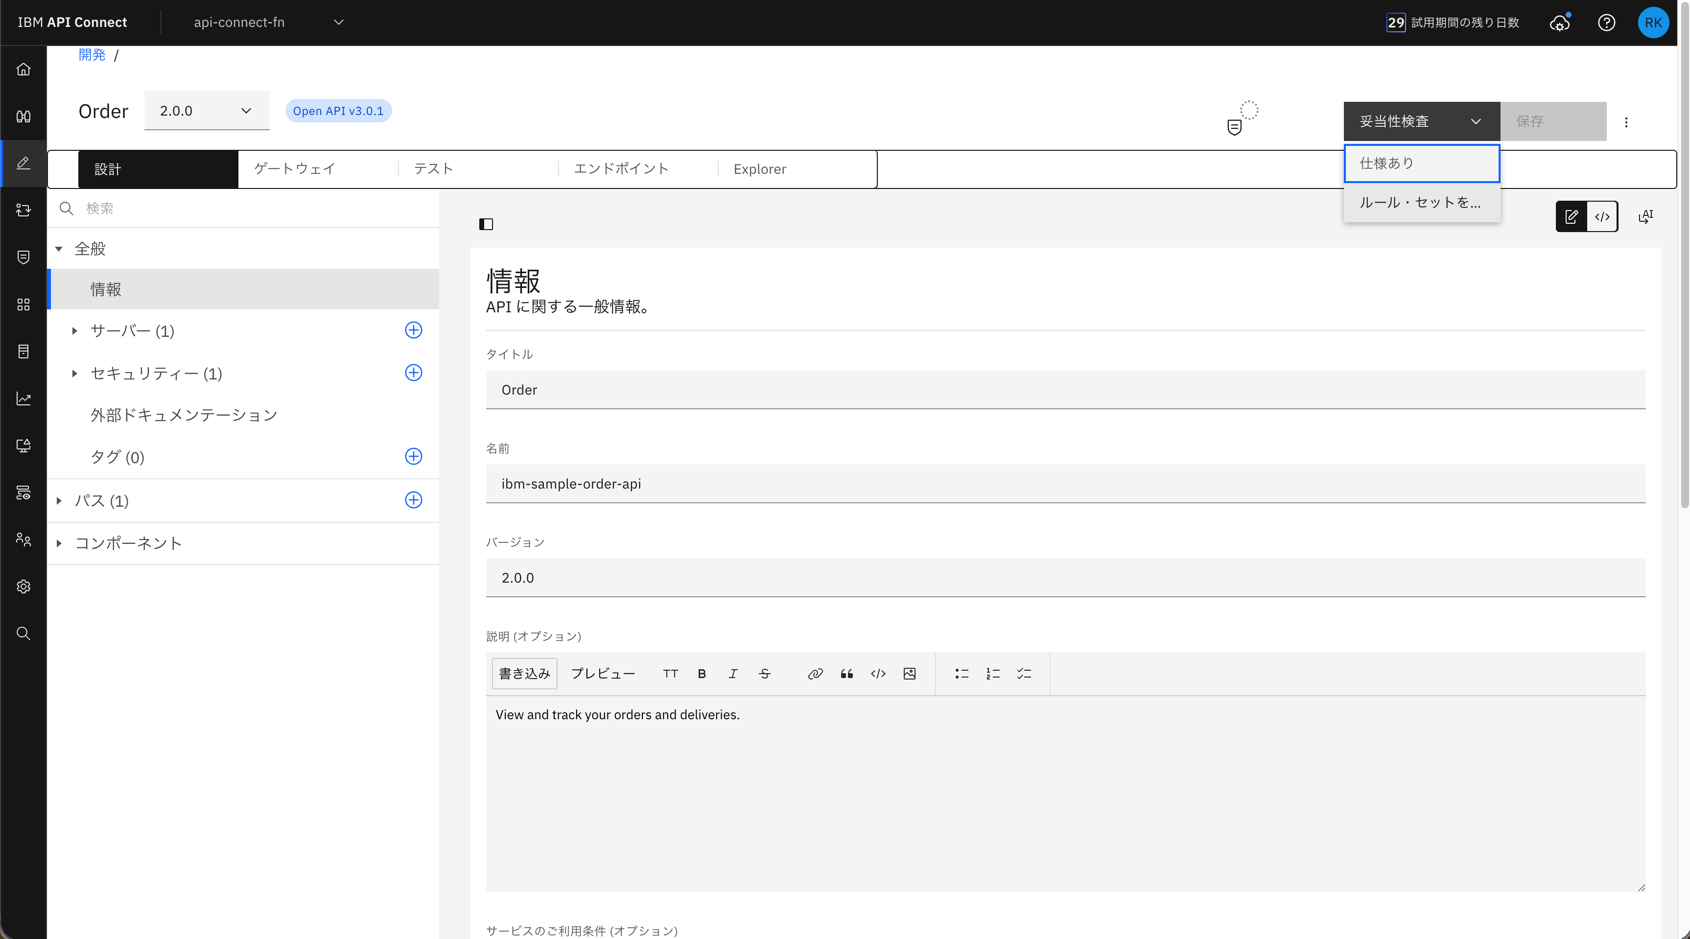Viewport: 1690px width, 939px height.
Task: Click the Home icon in left sidebar
Action: pyautogui.click(x=23, y=70)
